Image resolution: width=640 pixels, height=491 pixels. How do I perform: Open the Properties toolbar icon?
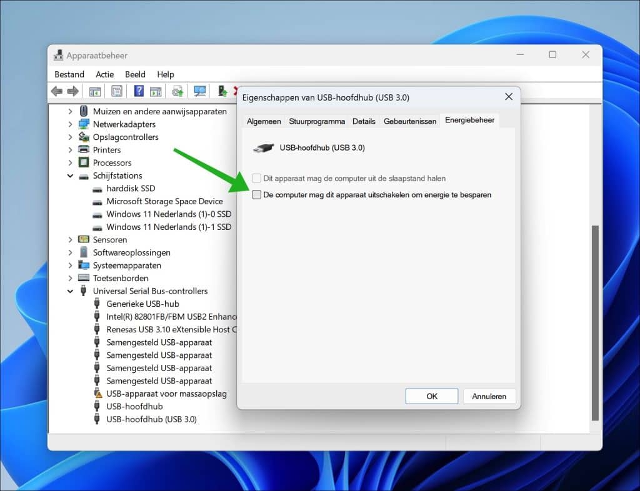coord(117,91)
